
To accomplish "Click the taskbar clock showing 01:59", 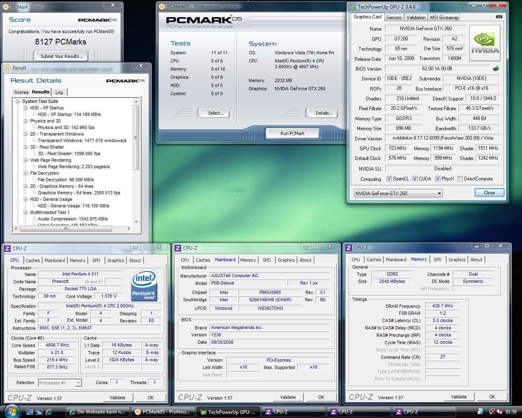I will (x=511, y=412).
